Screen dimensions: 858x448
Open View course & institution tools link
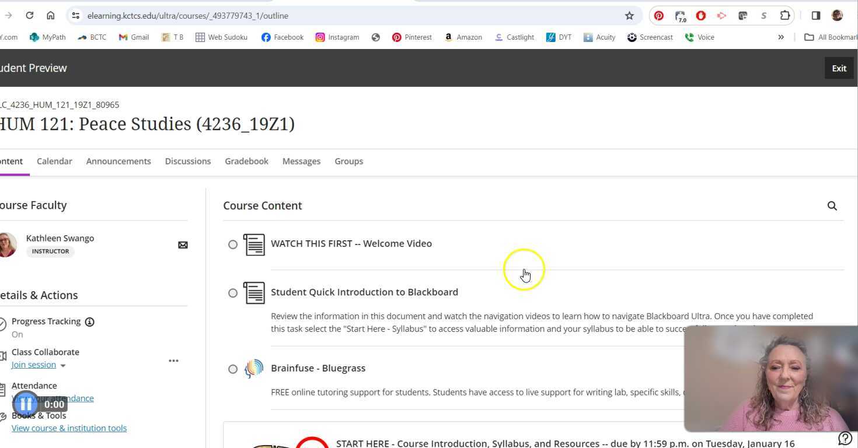pos(69,428)
